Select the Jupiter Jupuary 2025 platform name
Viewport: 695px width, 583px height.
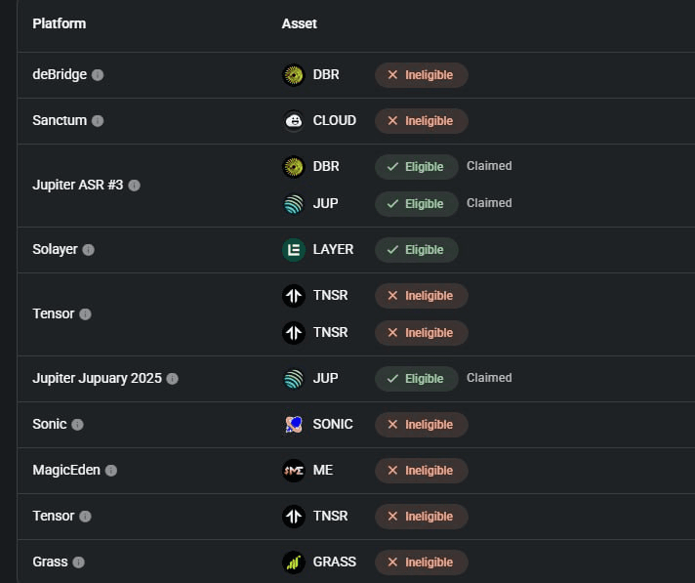coord(97,378)
